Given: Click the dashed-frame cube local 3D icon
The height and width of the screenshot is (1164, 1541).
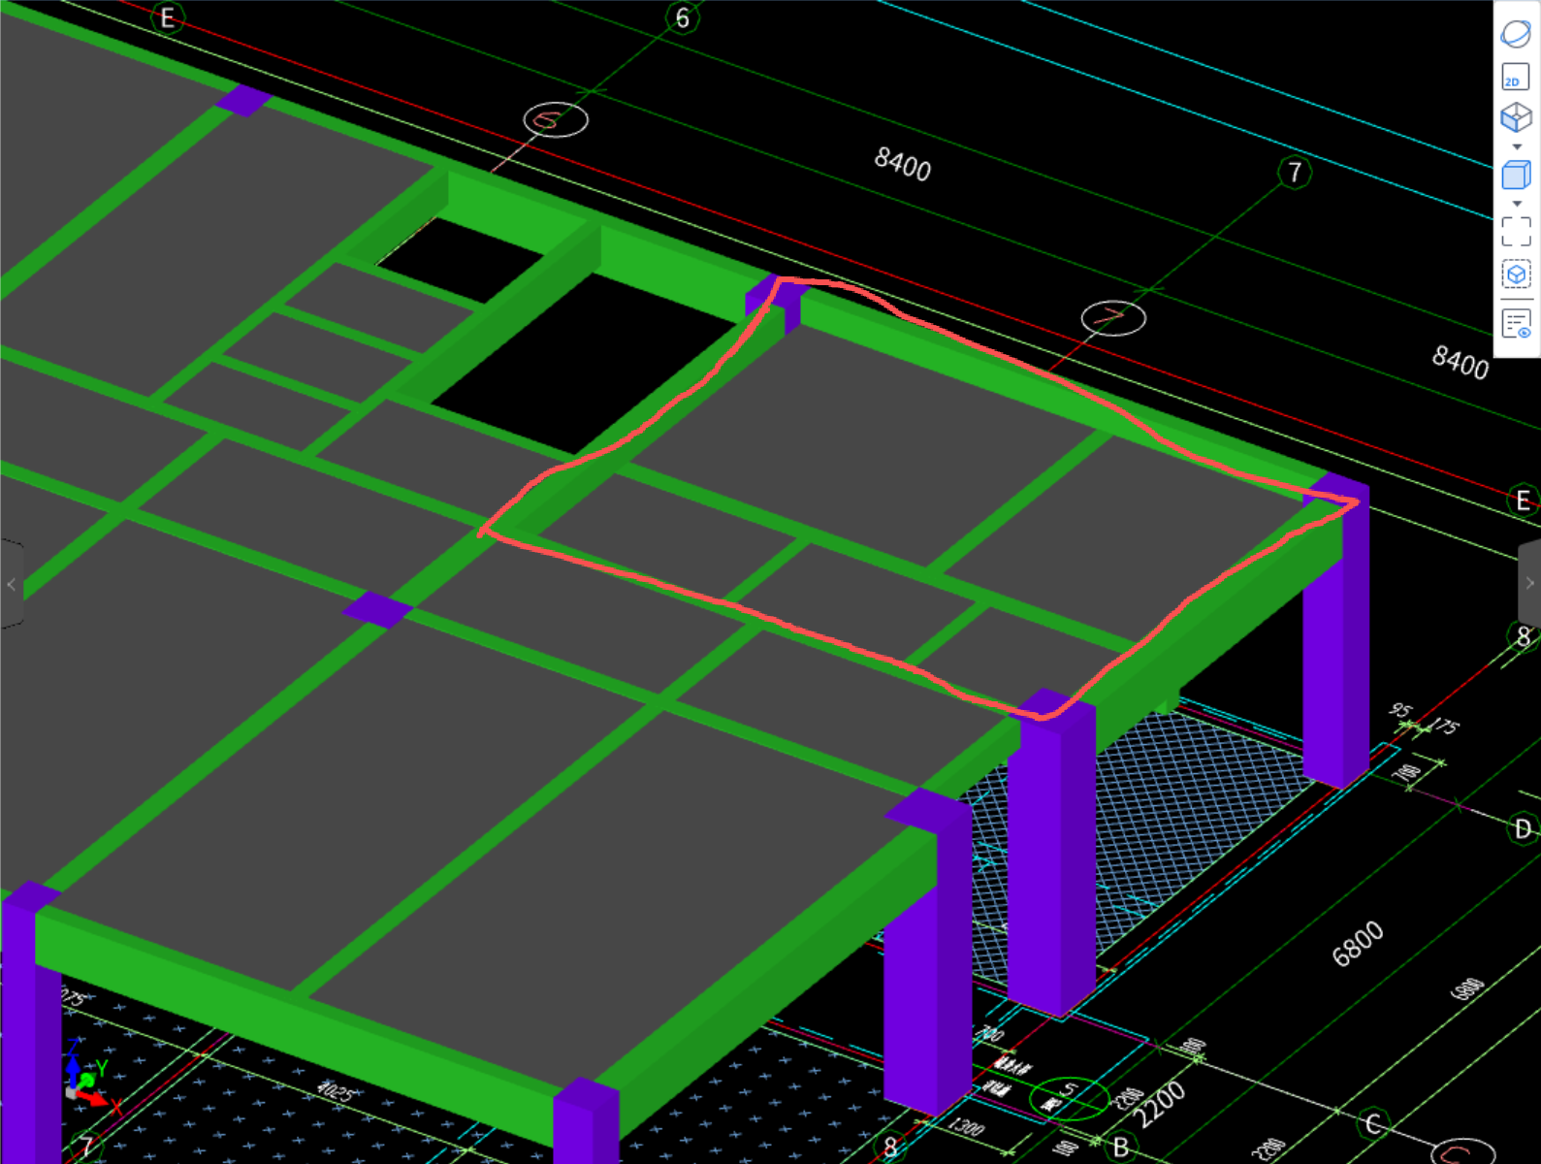Looking at the screenshot, I should pyautogui.click(x=1516, y=275).
